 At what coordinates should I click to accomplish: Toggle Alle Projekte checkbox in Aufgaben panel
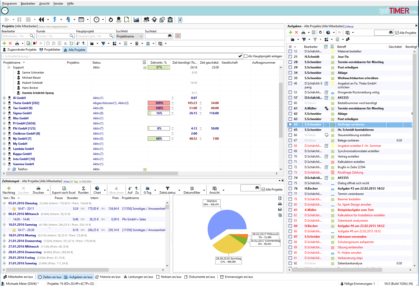pyautogui.click(x=397, y=33)
